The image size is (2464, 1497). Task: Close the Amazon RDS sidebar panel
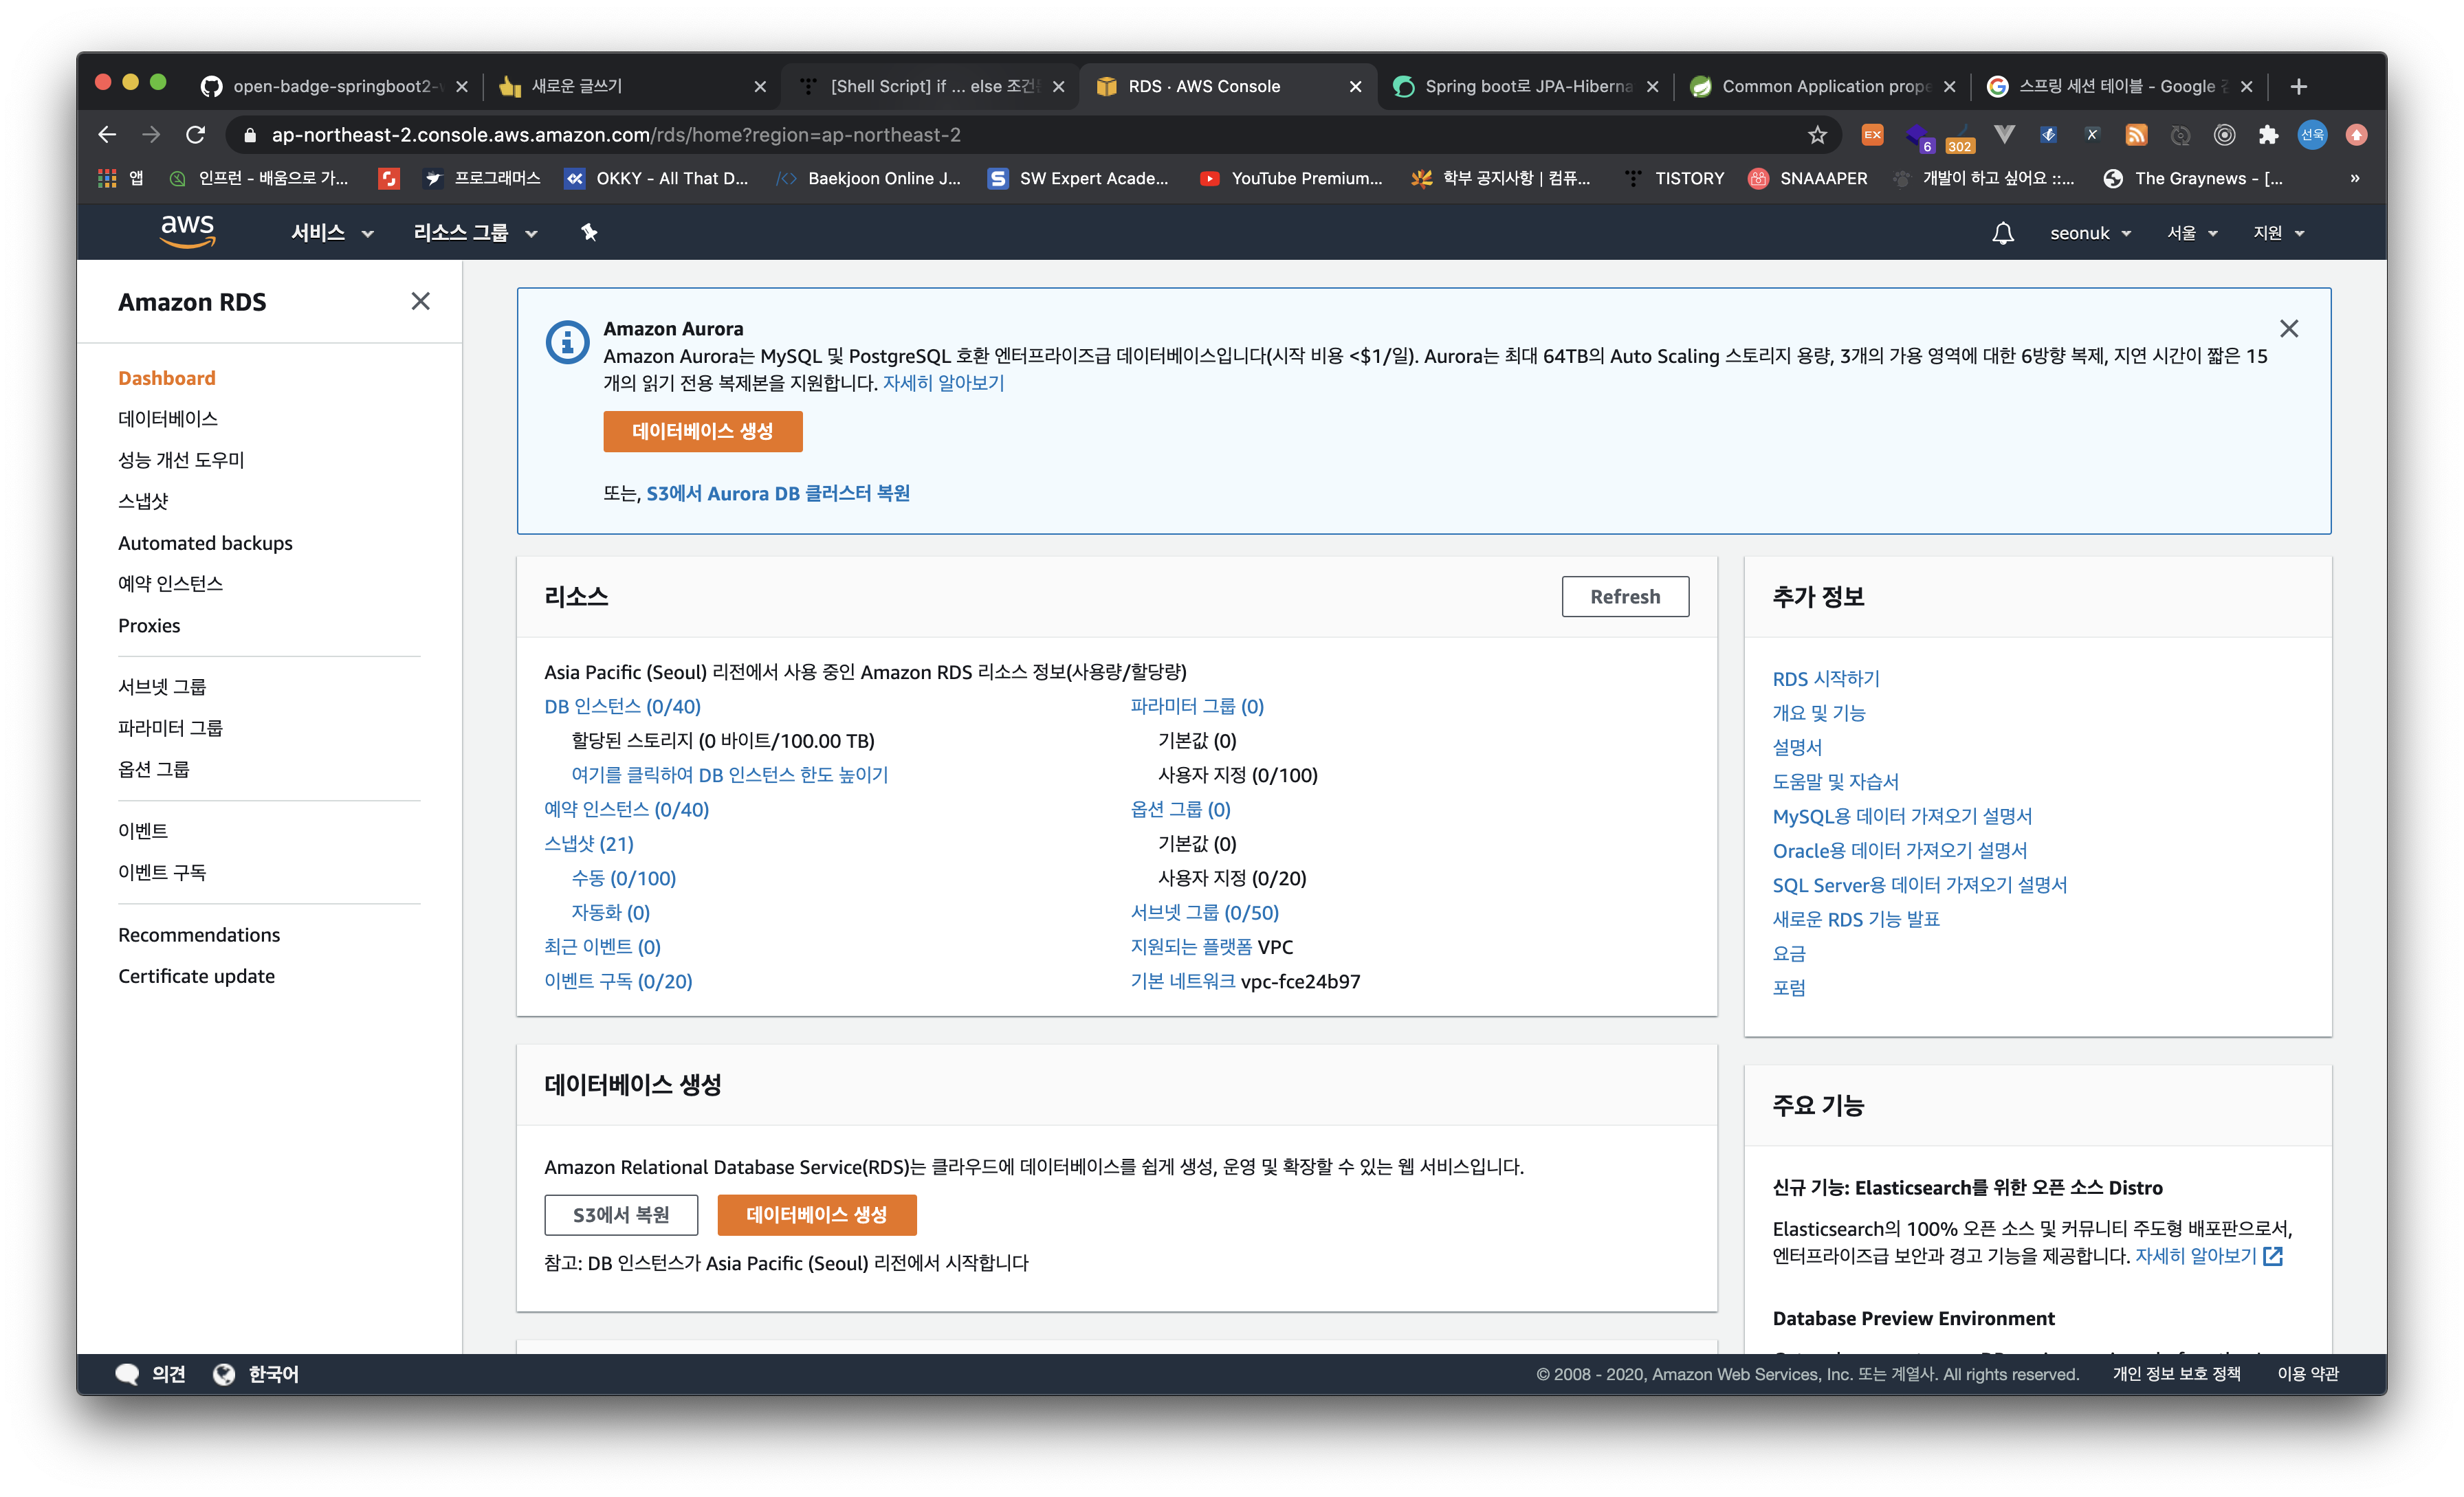point(420,301)
